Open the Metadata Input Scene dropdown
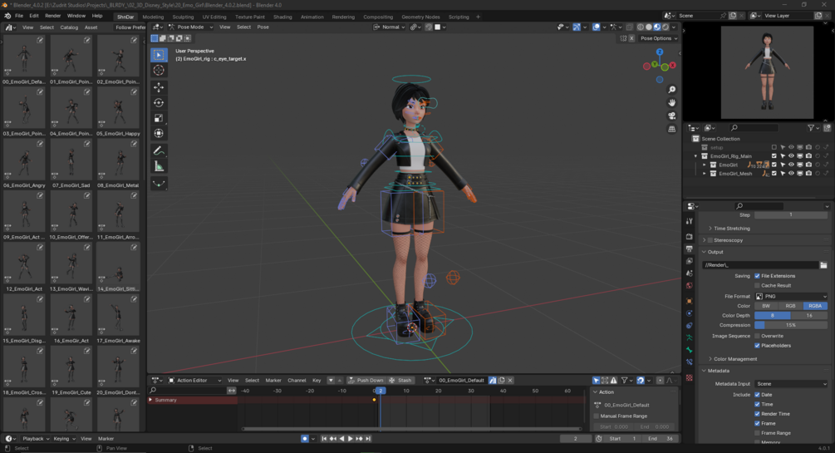The width and height of the screenshot is (835, 453). pyautogui.click(x=791, y=384)
